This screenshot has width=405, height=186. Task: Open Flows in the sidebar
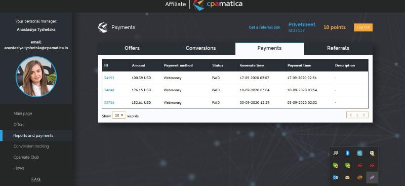click(19, 168)
